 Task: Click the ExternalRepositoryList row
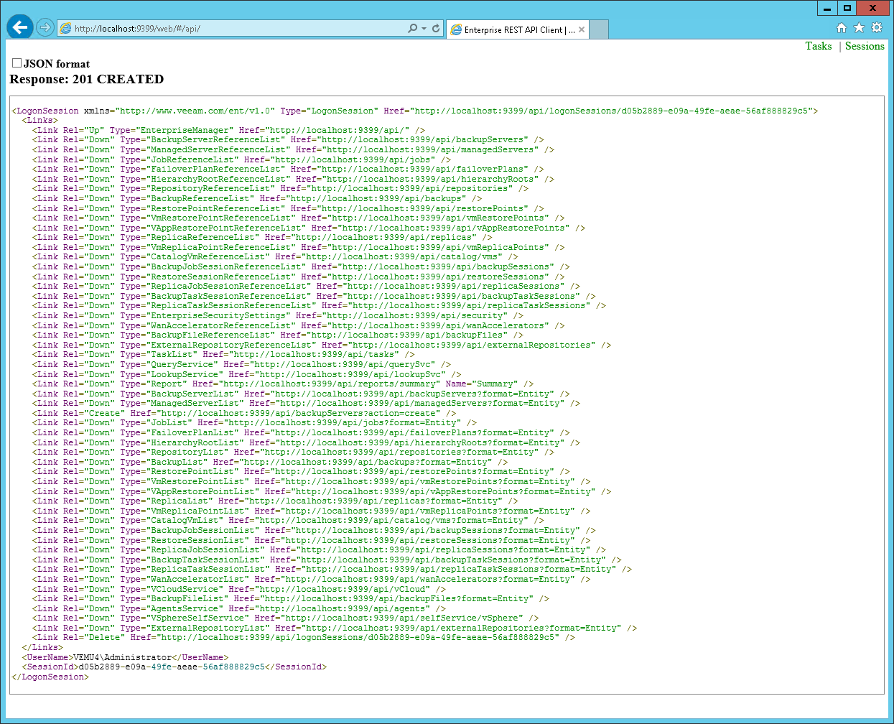[x=335, y=628]
